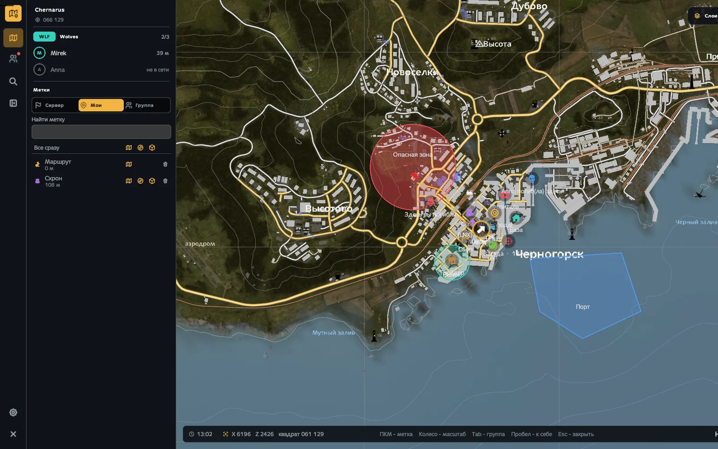The width and height of the screenshot is (718, 449).
Task: Click the База house marker on map
Action: (516, 218)
